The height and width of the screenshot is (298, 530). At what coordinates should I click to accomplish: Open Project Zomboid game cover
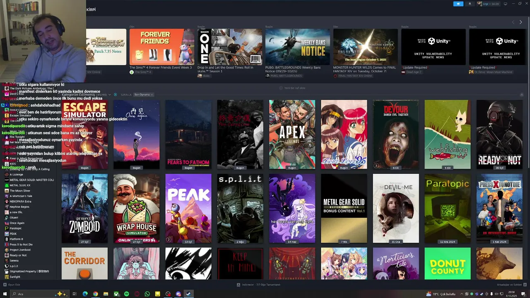coord(84,208)
